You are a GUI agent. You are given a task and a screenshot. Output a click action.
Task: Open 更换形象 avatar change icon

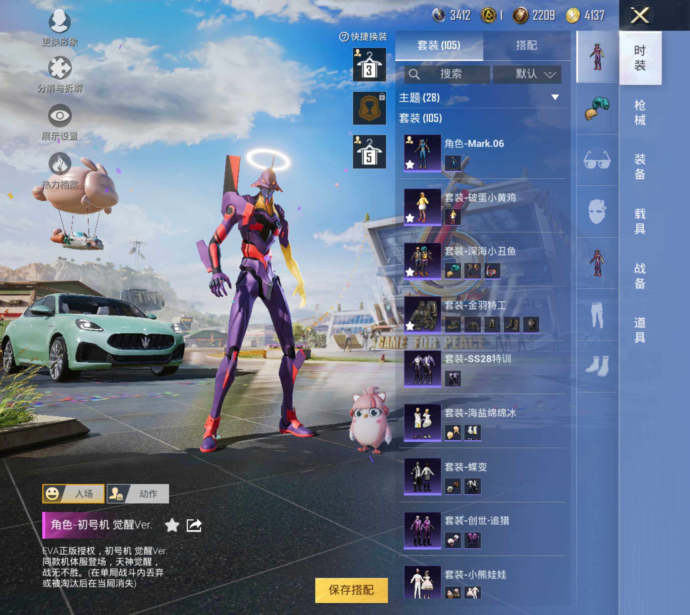tap(59, 22)
